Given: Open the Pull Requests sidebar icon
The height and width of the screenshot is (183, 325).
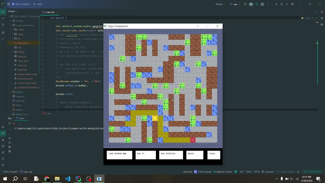Looking at the screenshot, I should [x=3, y=25].
